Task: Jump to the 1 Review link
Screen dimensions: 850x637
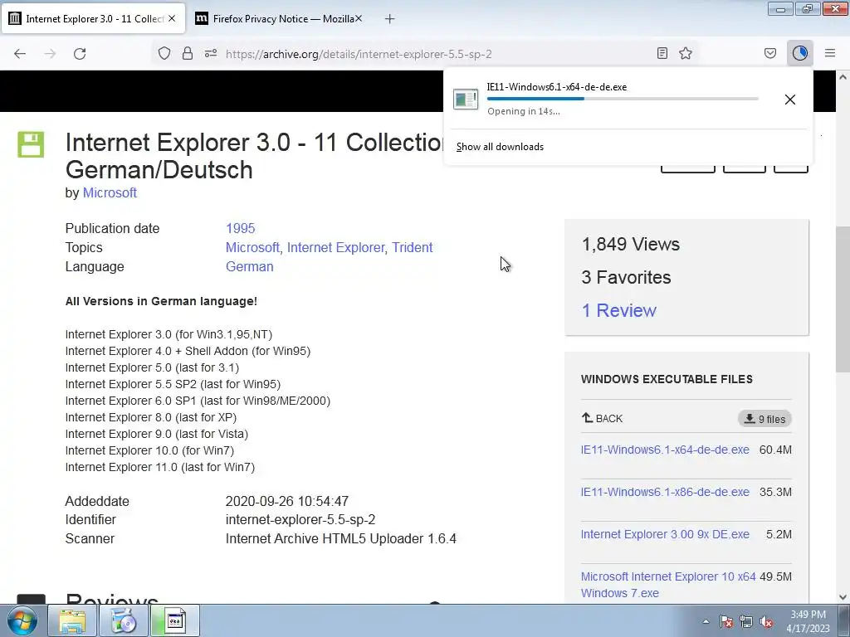Action: click(x=618, y=310)
